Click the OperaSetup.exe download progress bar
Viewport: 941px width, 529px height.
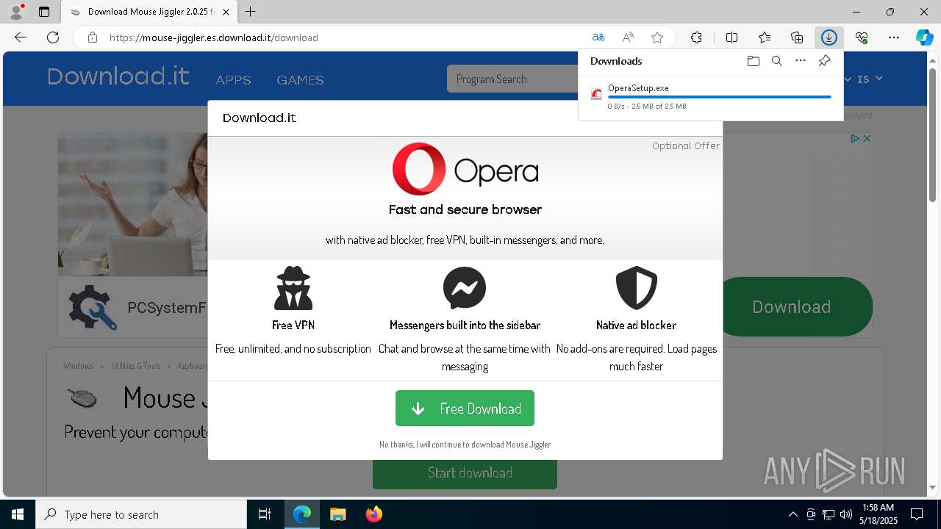pos(719,97)
